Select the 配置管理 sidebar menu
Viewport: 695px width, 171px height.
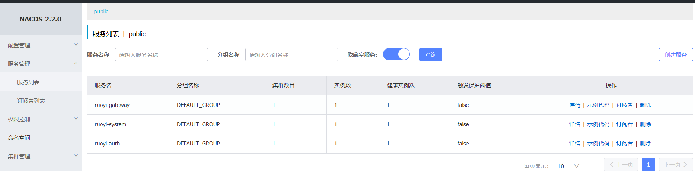pyautogui.click(x=19, y=45)
